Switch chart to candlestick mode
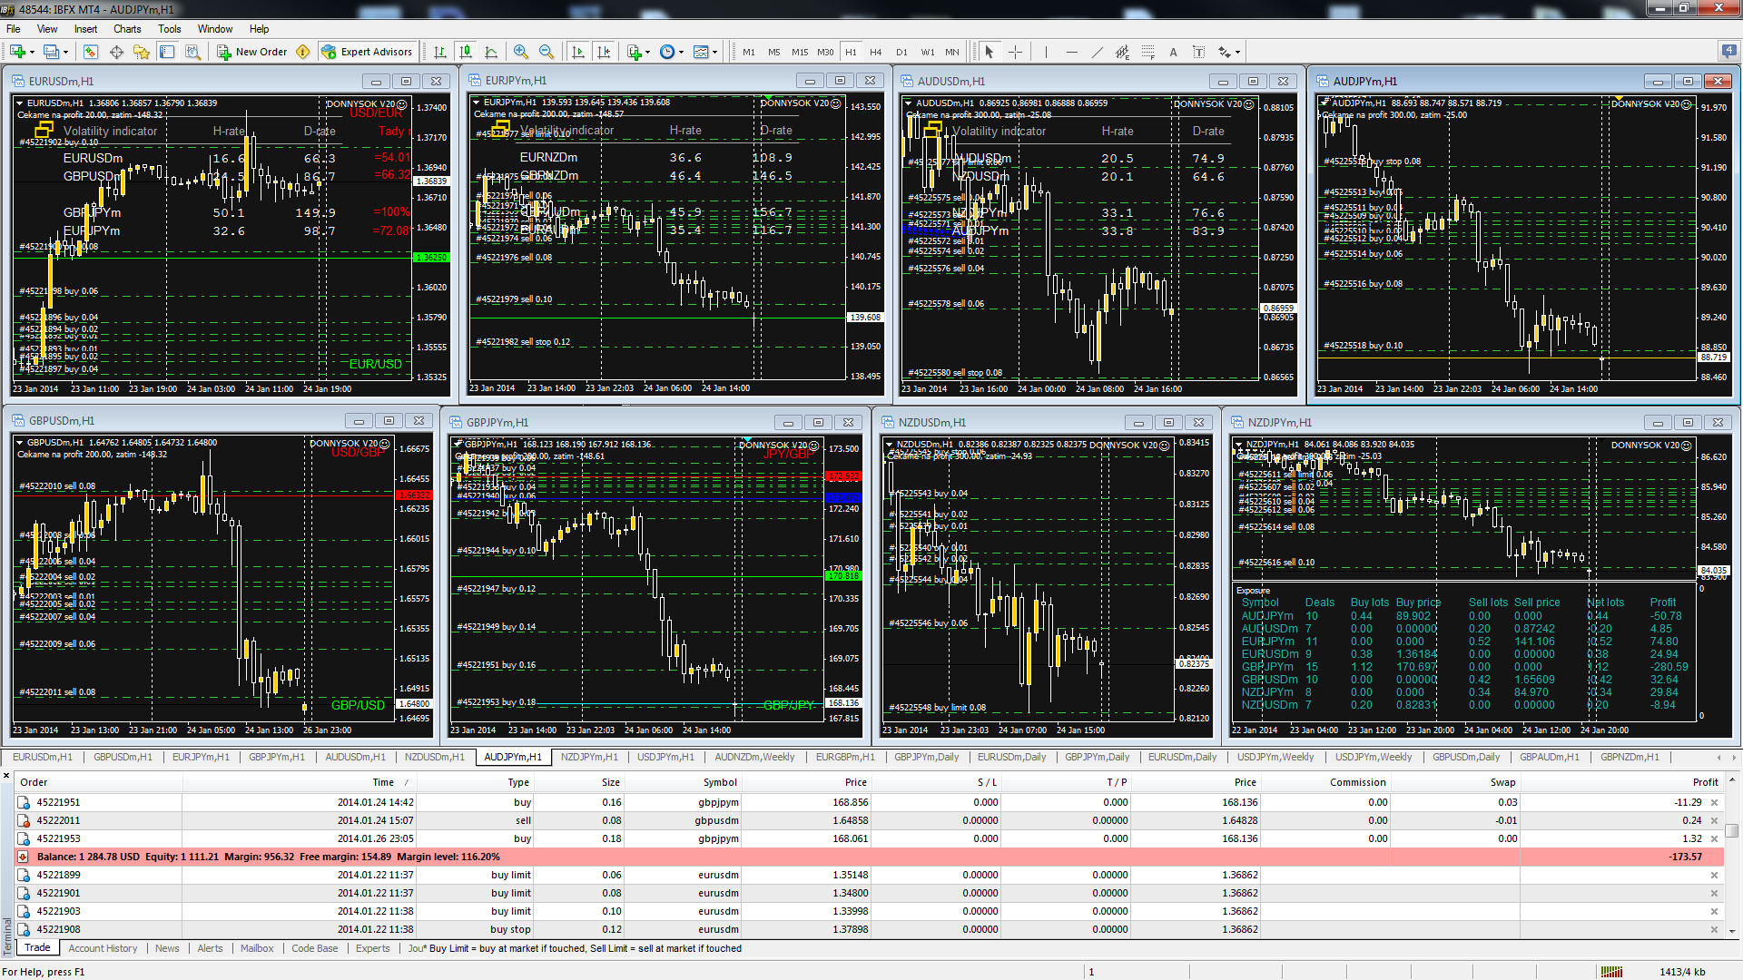 pos(466,52)
